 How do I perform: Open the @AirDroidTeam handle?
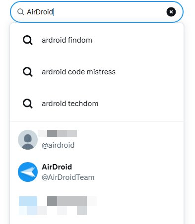click(x=68, y=177)
